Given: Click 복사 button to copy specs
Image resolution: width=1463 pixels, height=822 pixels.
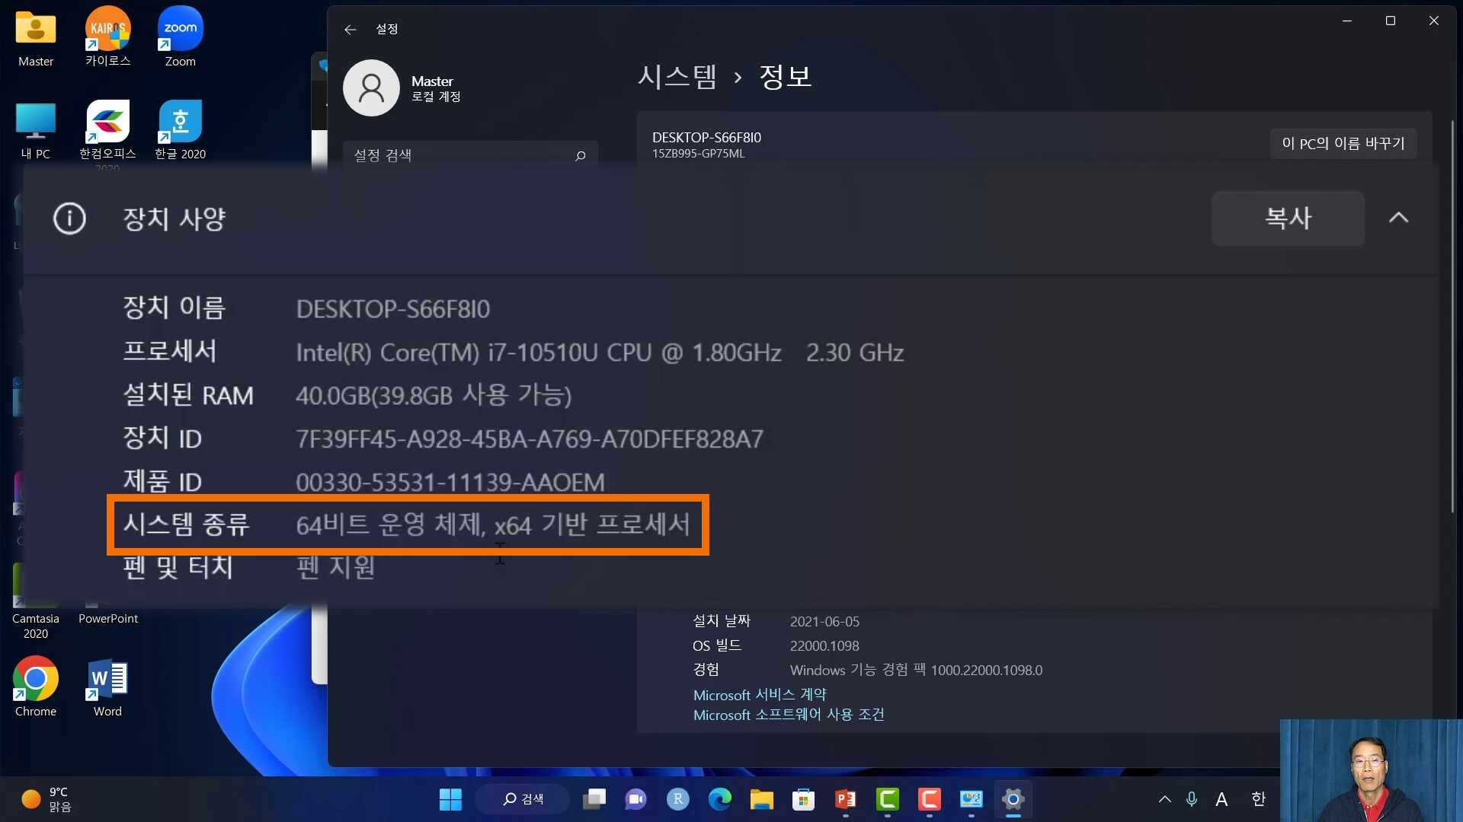Looking at the screenshot, I should click(x=1289, y=218).
